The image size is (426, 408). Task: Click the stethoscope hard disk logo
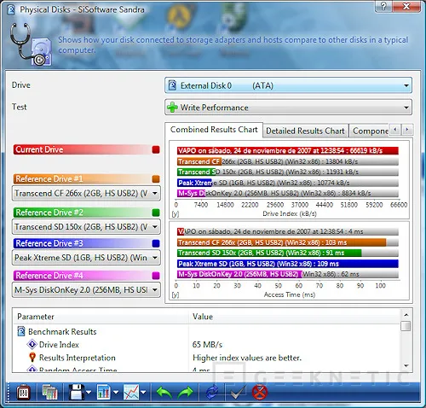31,44
